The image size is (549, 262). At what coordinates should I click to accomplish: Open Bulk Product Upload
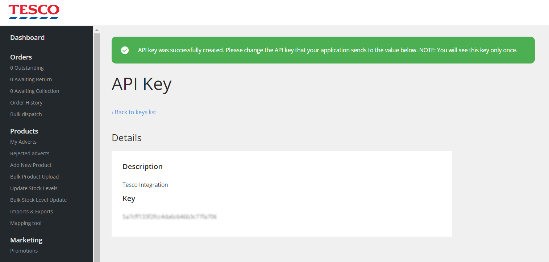click(x=34, y=177)
